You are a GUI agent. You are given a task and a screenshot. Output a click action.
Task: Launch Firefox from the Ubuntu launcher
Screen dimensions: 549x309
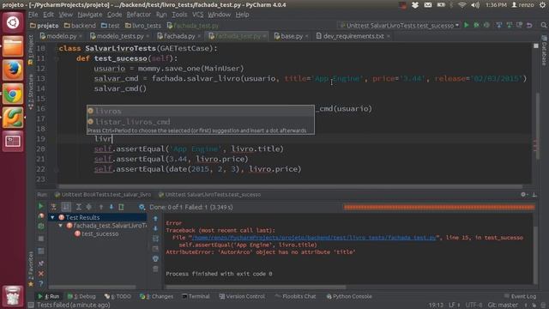[x=13, y=70]
